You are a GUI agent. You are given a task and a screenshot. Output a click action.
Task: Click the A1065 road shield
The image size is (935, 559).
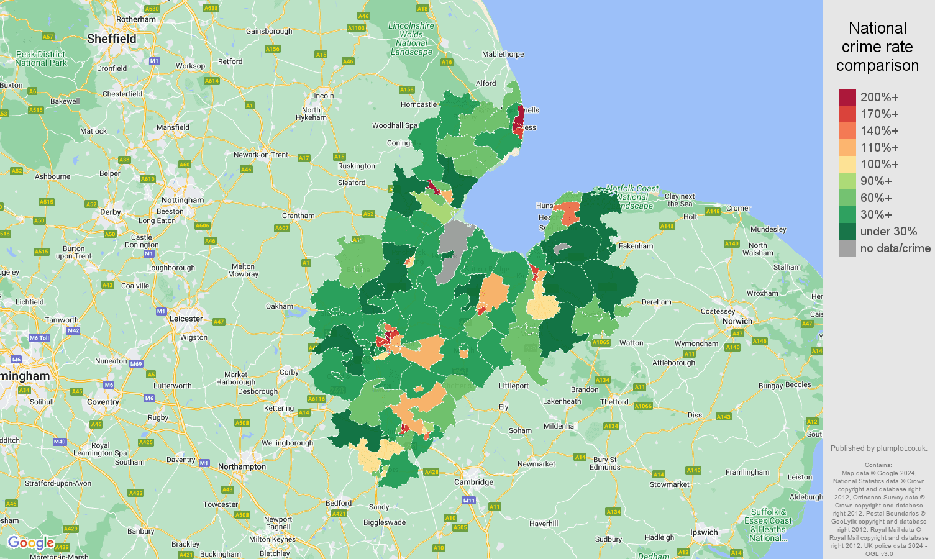point(601,342)
